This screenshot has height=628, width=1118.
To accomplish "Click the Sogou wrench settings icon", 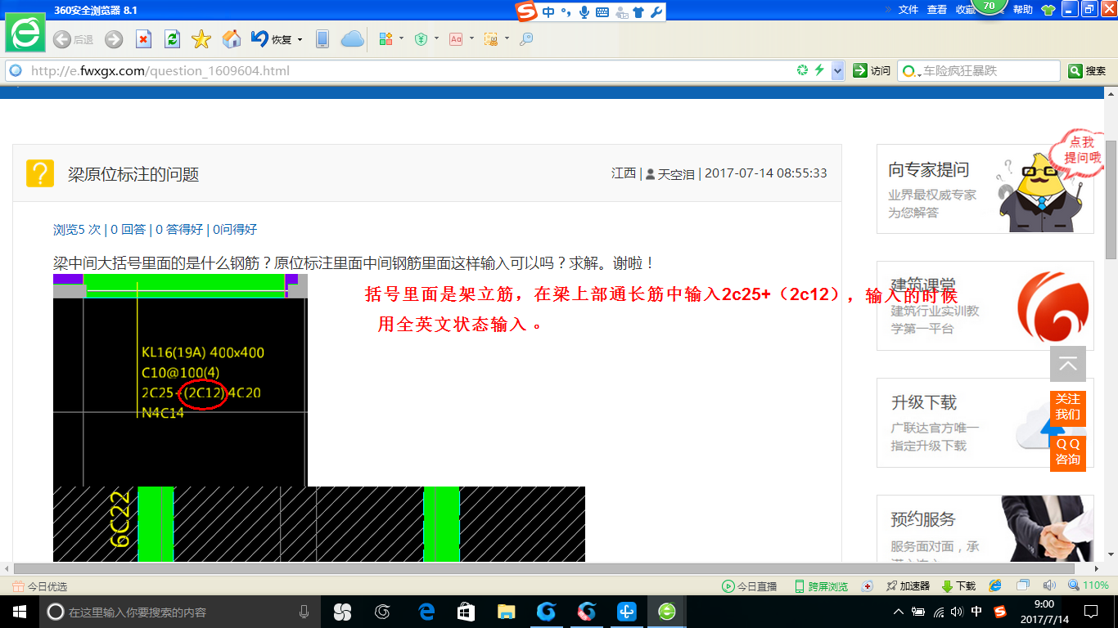I will tap(656, 12).
